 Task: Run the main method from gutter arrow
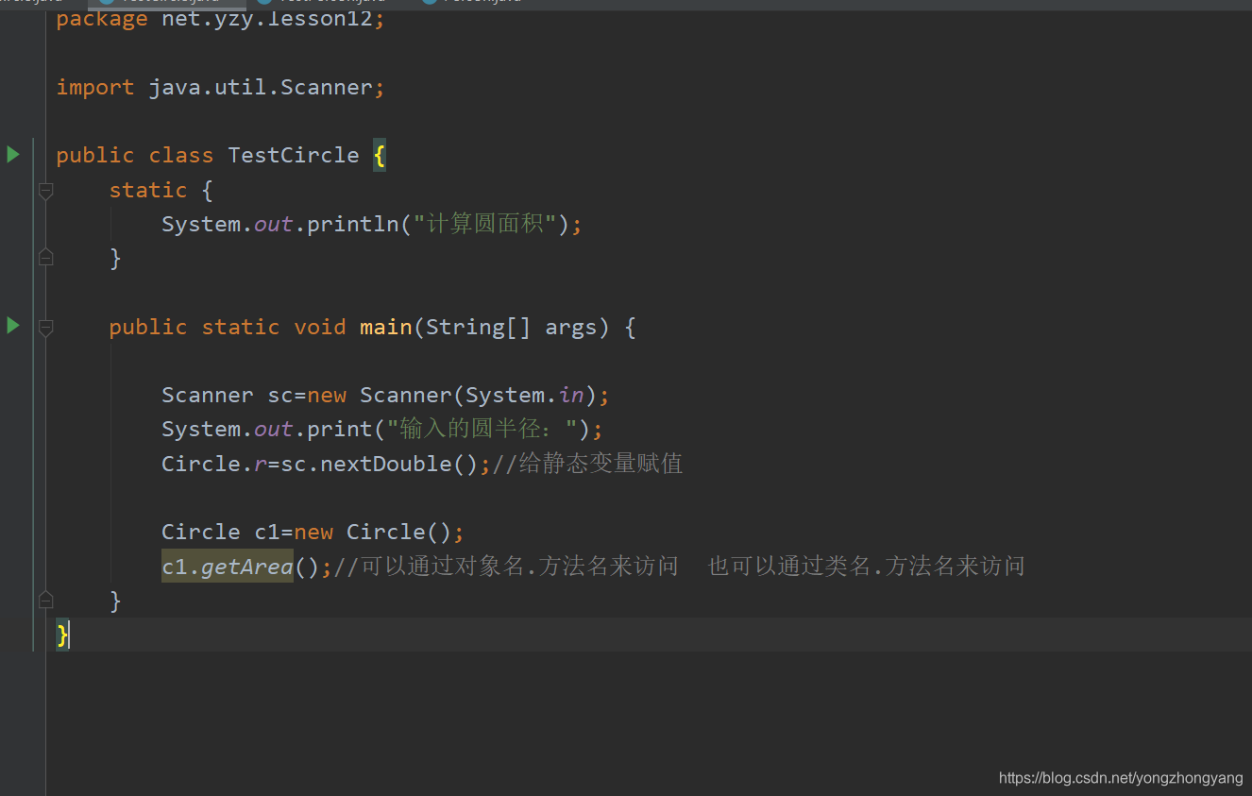[13, 326]
